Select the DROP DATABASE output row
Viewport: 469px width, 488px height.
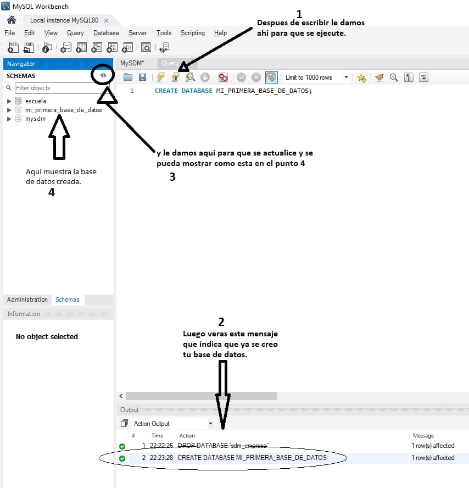[292, 446]
